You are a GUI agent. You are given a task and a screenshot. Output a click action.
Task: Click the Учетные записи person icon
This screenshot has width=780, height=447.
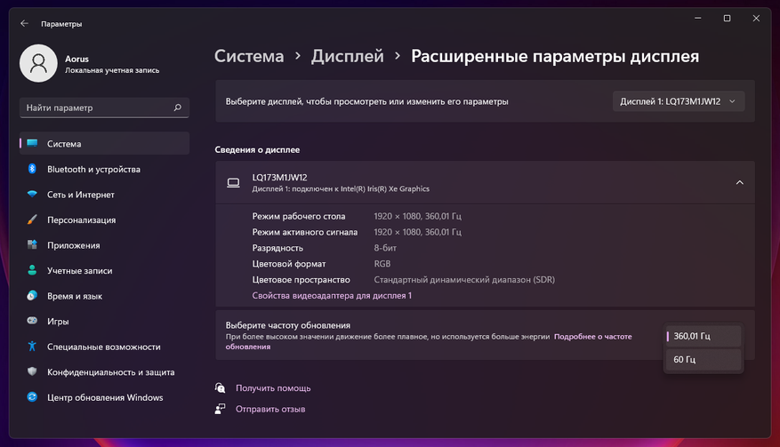[32, 270]
